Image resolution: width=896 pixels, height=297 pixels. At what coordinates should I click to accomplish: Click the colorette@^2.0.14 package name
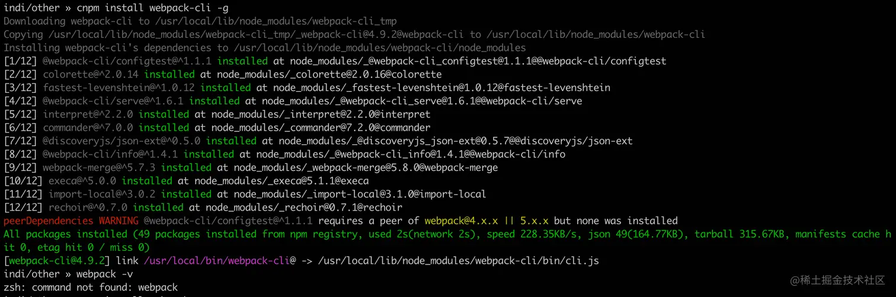(91, 75)
